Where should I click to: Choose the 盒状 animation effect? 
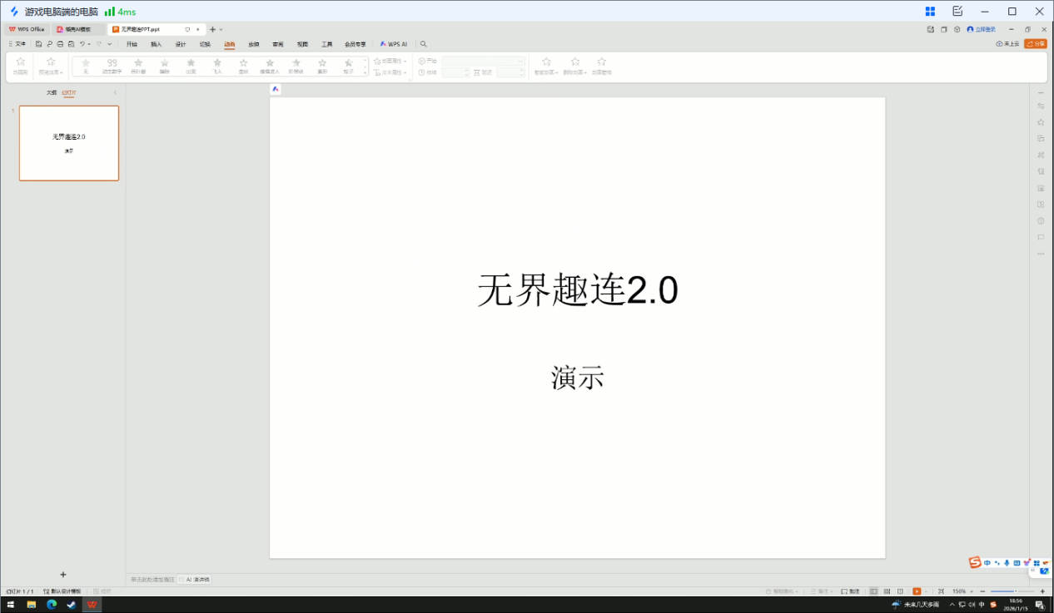pyautogui.click(x=243, y=67)
